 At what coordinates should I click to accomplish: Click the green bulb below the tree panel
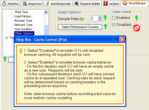[x=5, y=59]
